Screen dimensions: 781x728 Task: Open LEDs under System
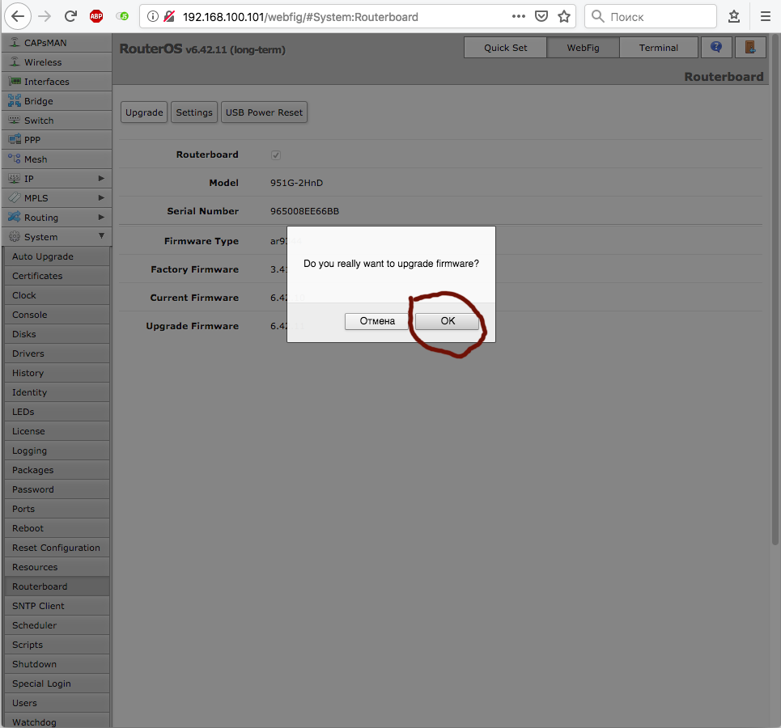[x=57, y=412]
